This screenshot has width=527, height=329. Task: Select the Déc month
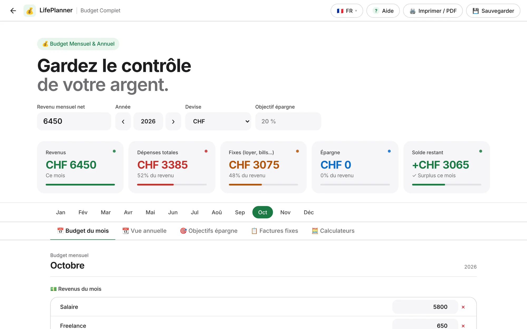click(x=309, y=212)
